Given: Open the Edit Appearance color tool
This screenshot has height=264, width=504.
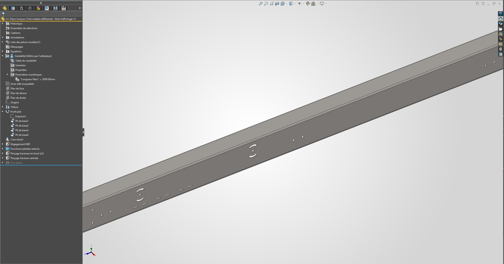Looking at the screenshot, I should point(308,4).
